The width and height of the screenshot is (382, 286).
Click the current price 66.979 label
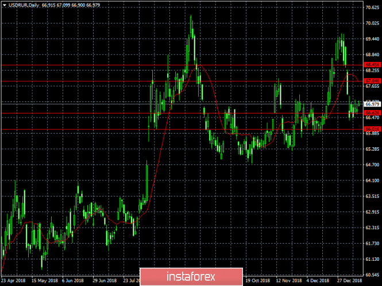[x=372, y=104]
